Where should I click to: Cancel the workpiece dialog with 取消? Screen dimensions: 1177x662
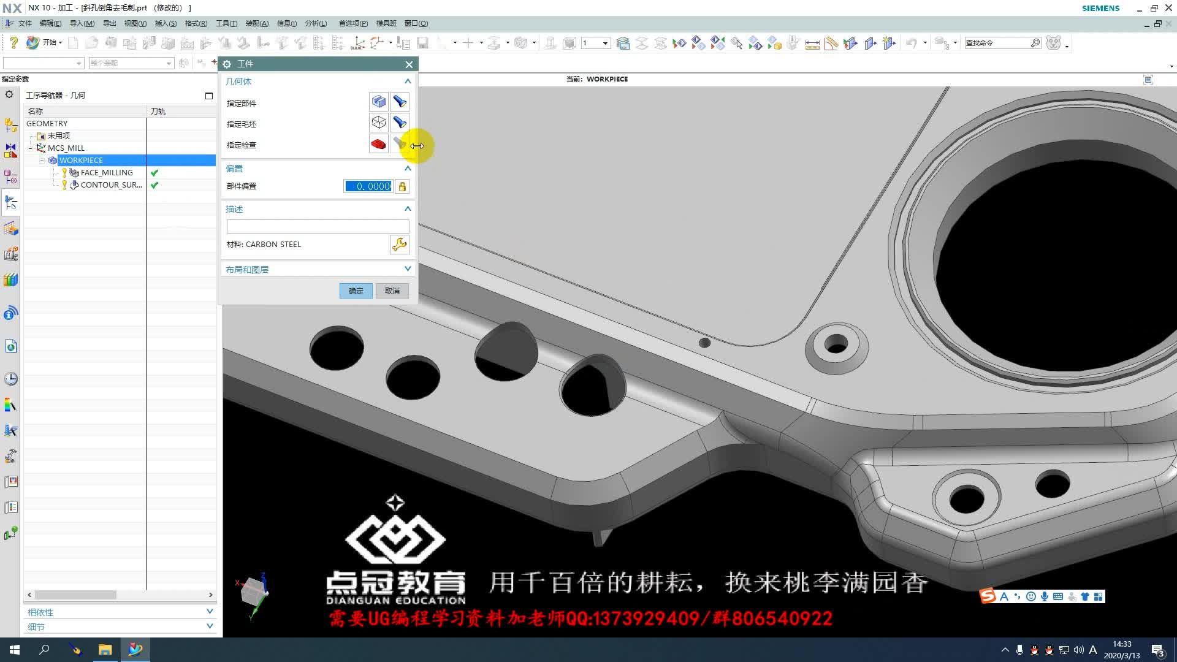tap(392, 291)
